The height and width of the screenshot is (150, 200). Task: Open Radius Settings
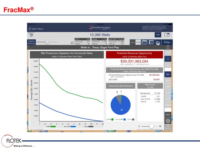(x=31, y=42)
